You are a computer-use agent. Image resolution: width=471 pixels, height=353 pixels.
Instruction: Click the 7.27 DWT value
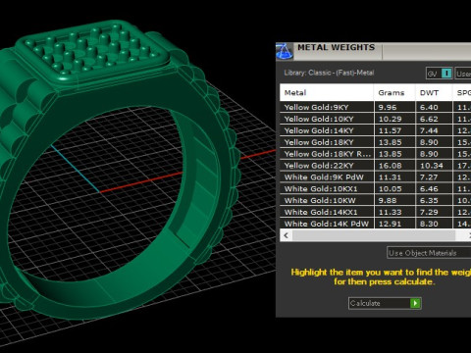[x=429, y=177]
